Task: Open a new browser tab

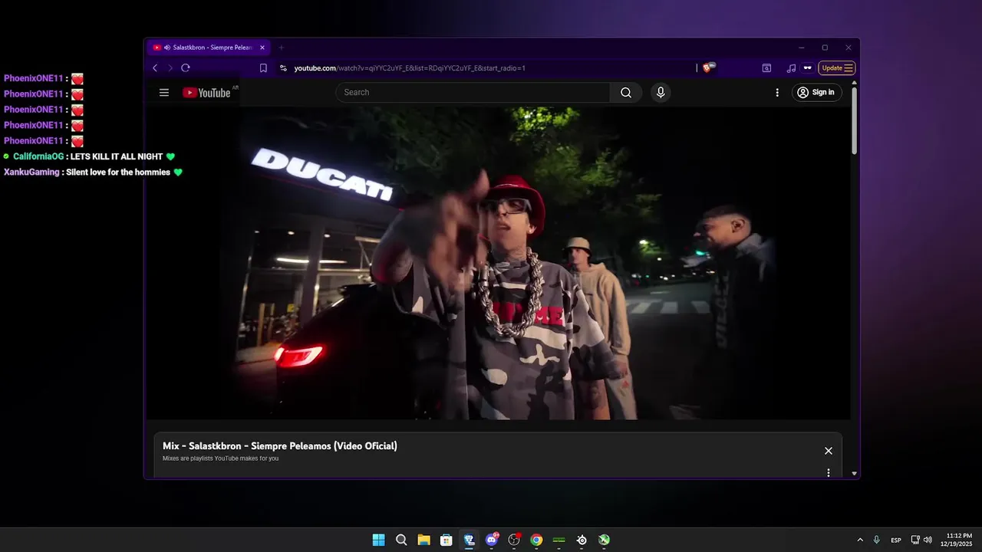Action: [x=281, y=48]
